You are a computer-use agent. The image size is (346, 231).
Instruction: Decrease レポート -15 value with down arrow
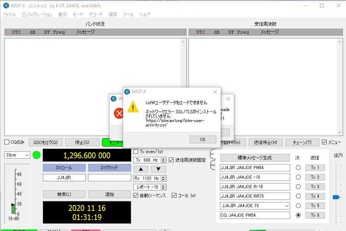[163, 188]
